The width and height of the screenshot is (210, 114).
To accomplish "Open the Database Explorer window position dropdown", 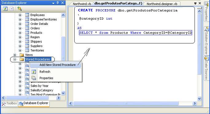I will click(x=53, y=3).
